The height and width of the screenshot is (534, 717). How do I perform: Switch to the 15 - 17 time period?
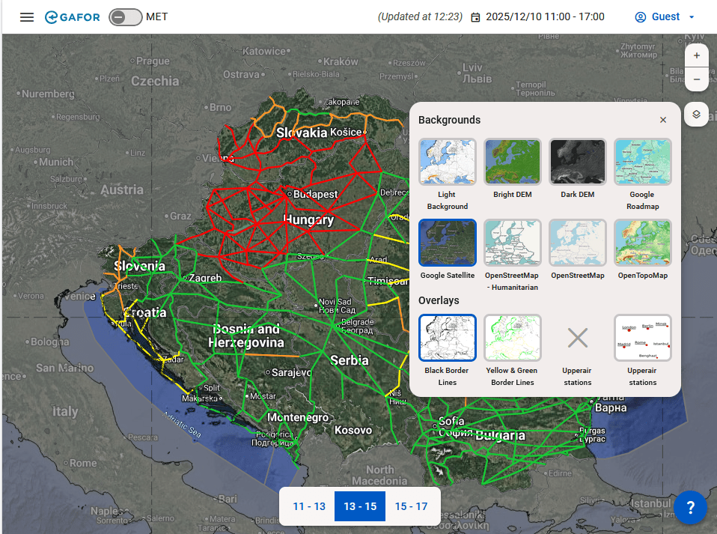pyautogui.click(x=411, y=506)
